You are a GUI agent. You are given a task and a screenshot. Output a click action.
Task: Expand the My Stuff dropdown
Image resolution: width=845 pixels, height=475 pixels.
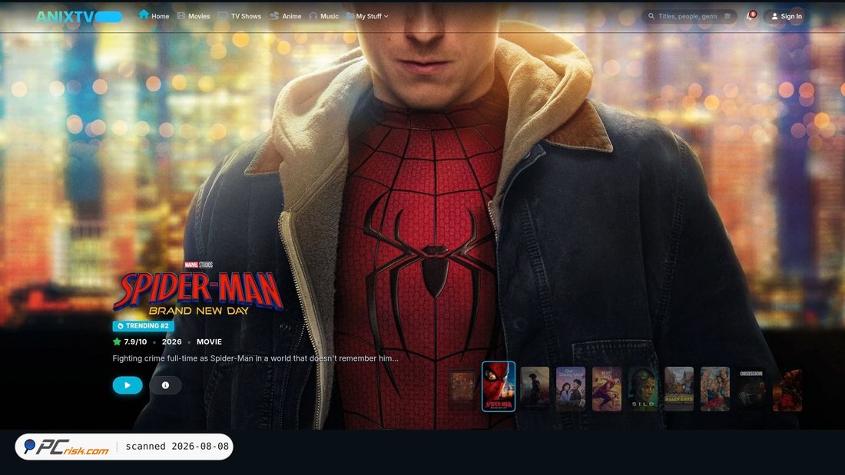coord(367,16)
